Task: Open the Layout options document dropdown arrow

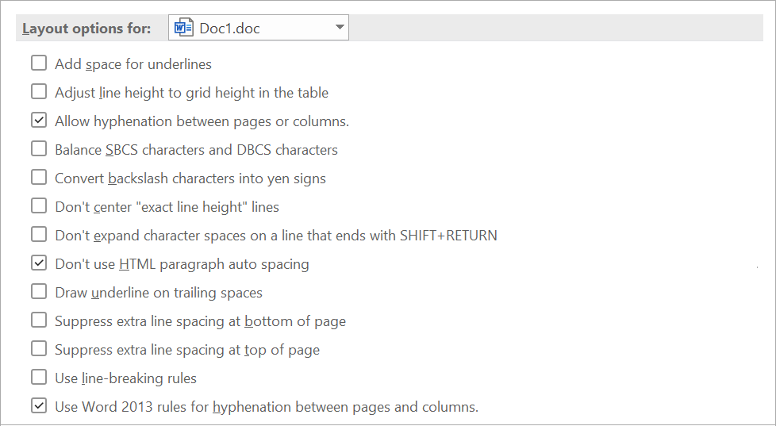Action: tap(340, 27)
